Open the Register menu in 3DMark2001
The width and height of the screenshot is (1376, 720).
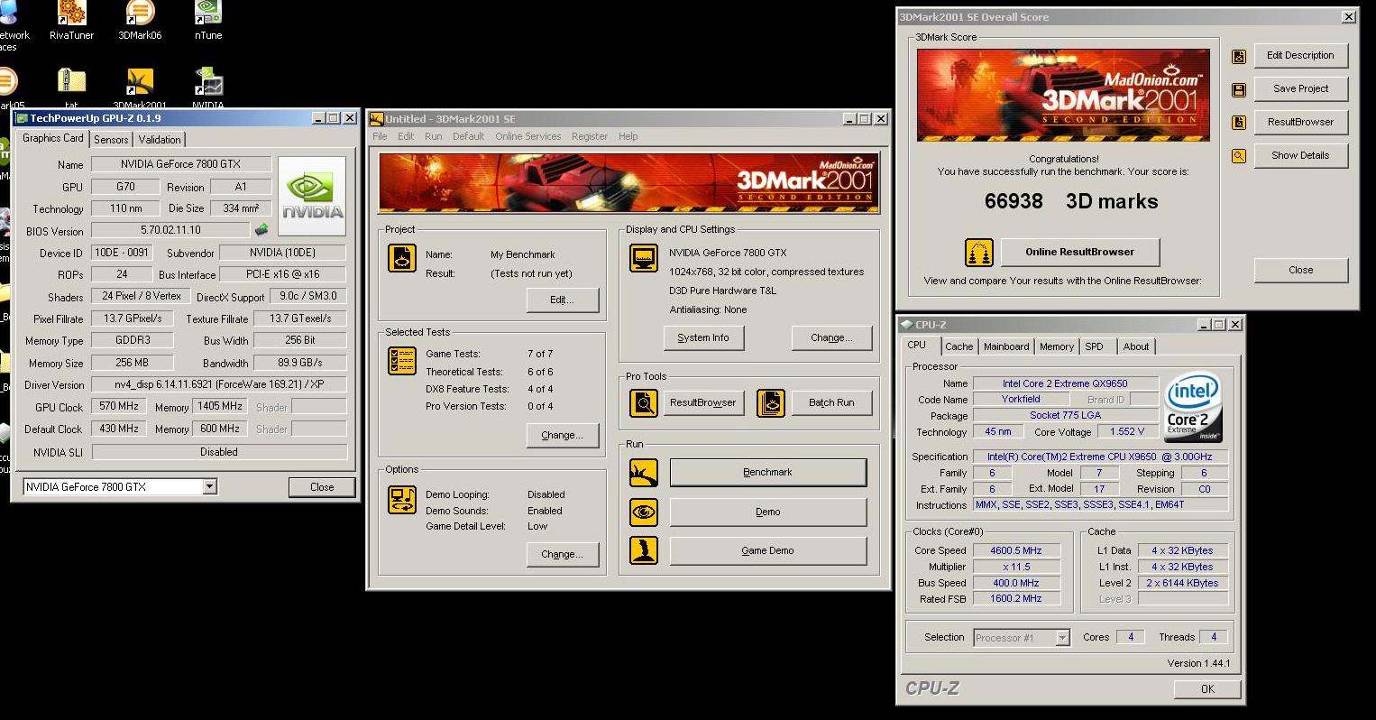click(x=589, y=136)
